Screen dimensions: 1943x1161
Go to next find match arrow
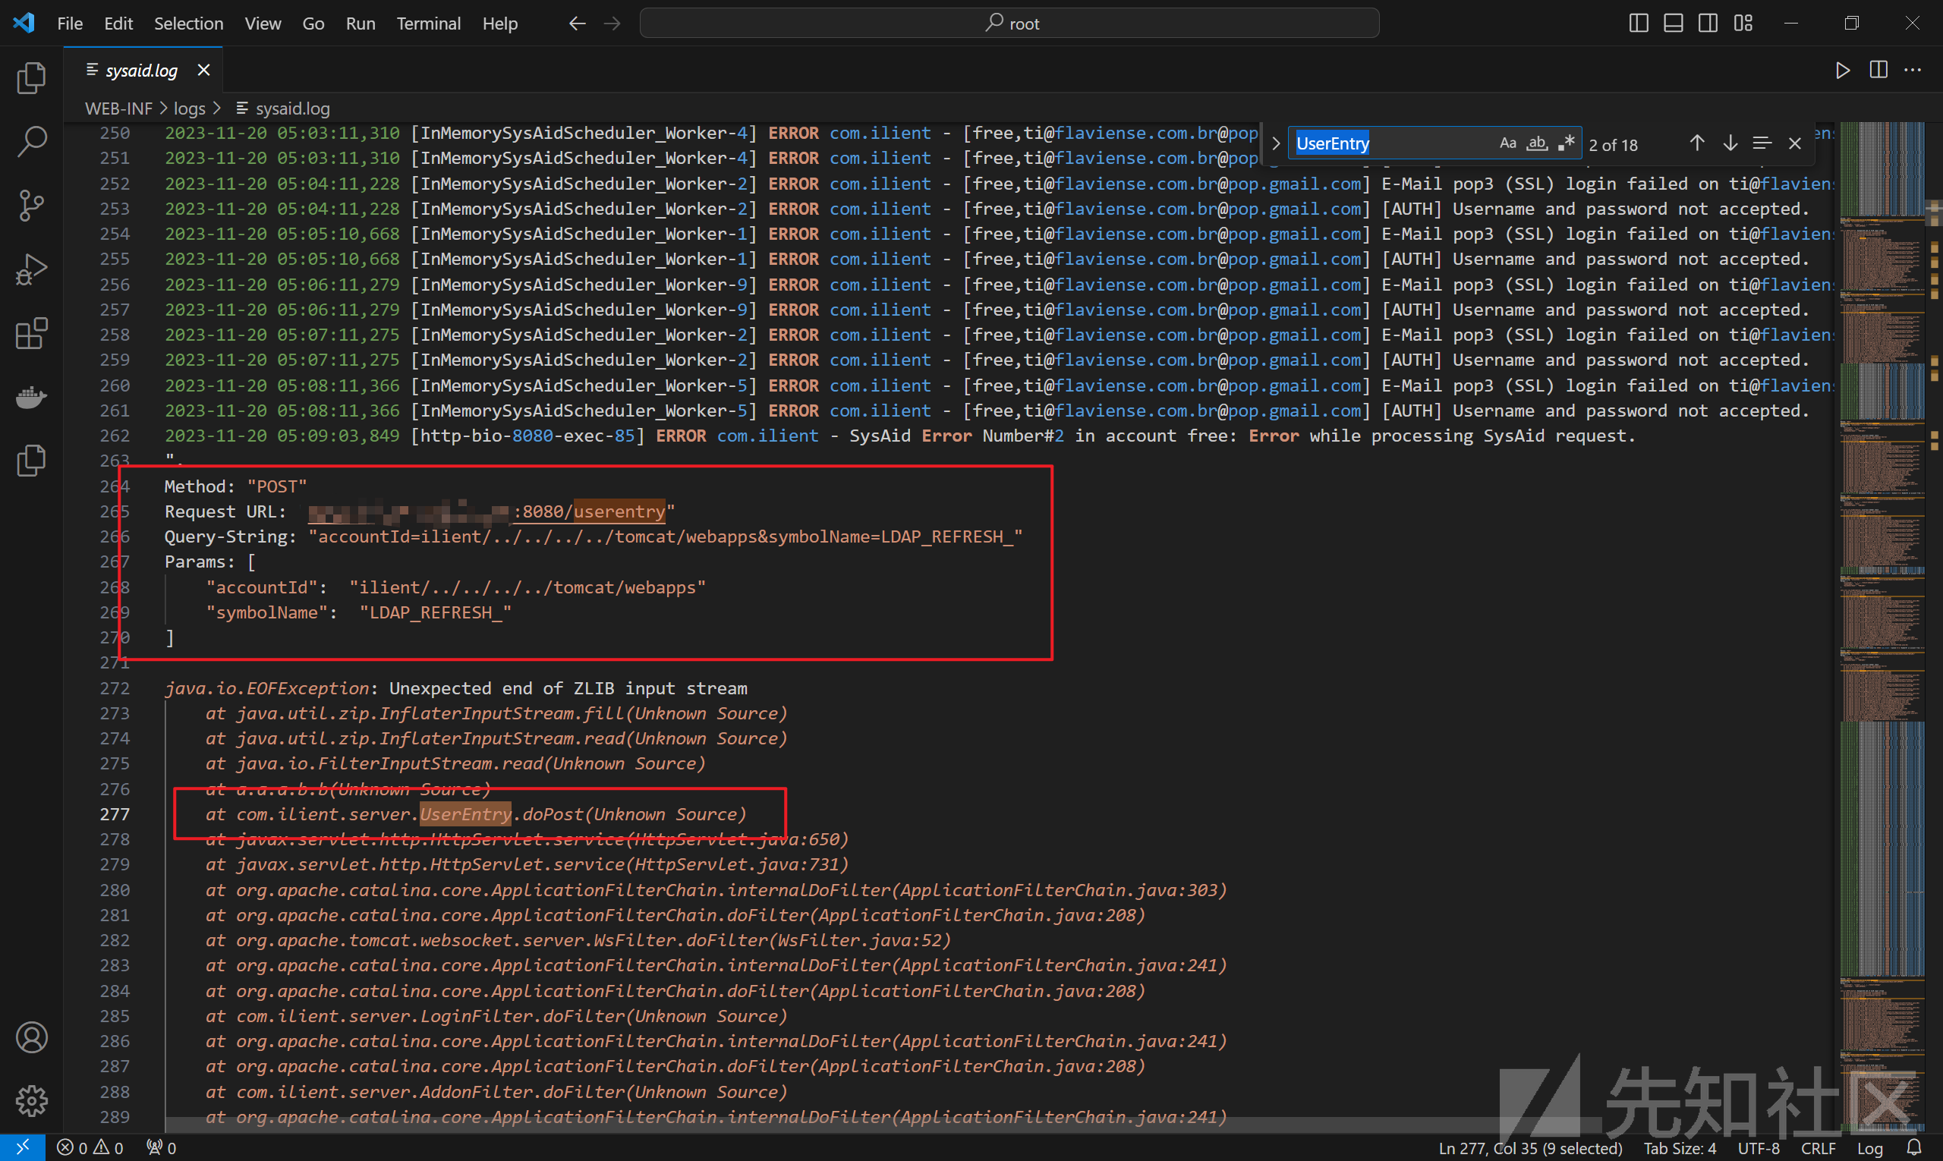click(x=1730, y=144)
